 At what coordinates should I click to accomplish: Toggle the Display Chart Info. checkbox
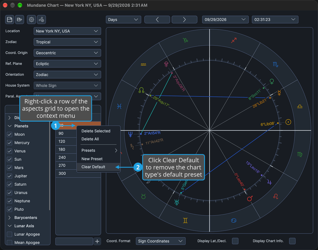[x=292, y=241]
